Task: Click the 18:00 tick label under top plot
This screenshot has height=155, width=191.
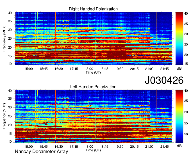Action: tap(89, 69)
